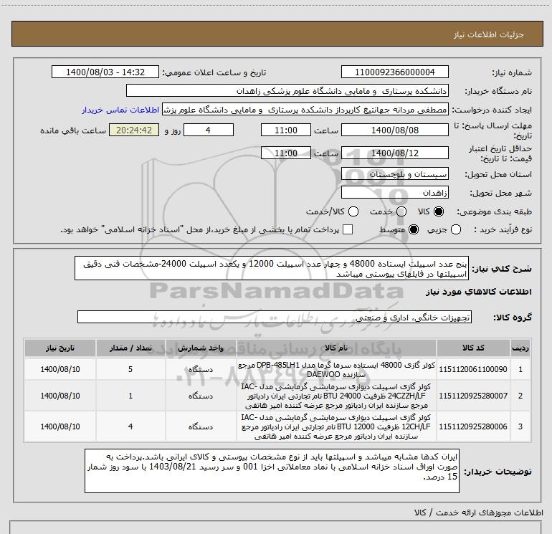Viewport: 552px width, 534px height.
Task: Click the شرح کلی نیاز description box
Action: [x=272, y=269]
